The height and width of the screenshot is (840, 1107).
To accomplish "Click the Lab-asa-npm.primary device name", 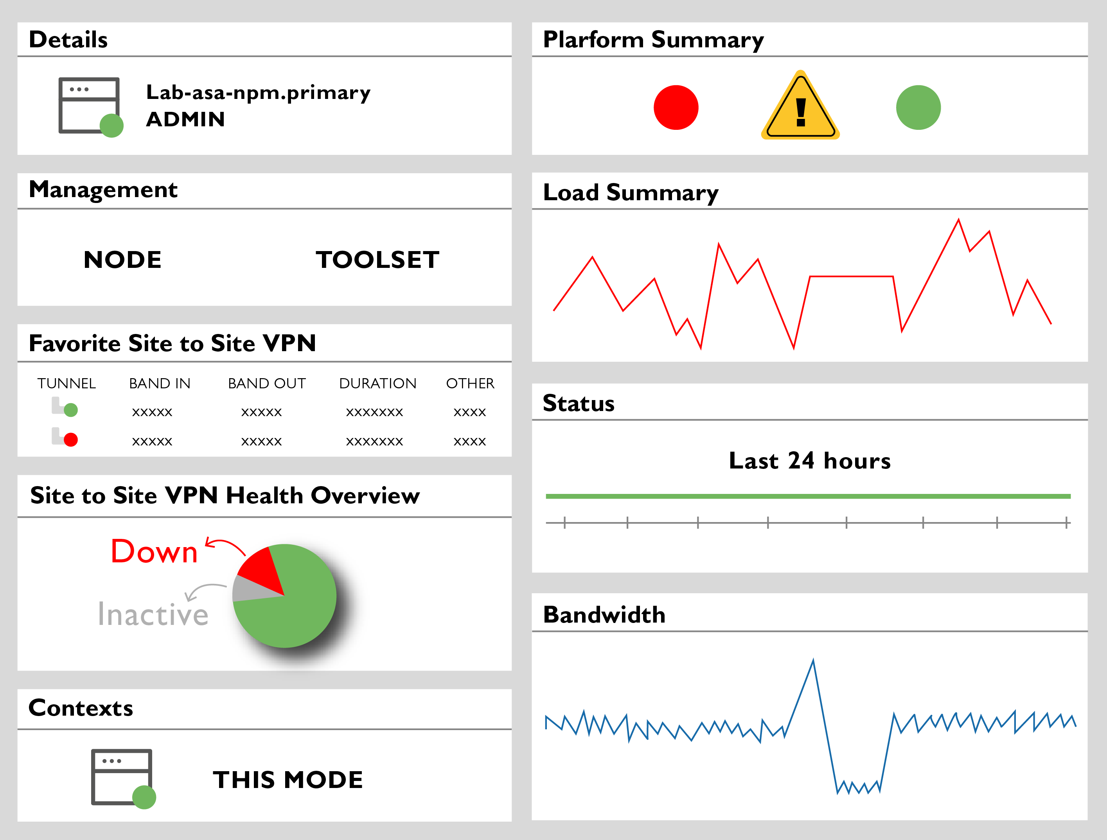I will (x=258, y=93).
